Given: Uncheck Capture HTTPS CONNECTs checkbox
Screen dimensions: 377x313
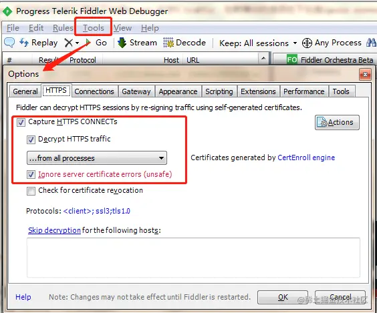Looking at the screenshot, I should (x=21, y=122).
